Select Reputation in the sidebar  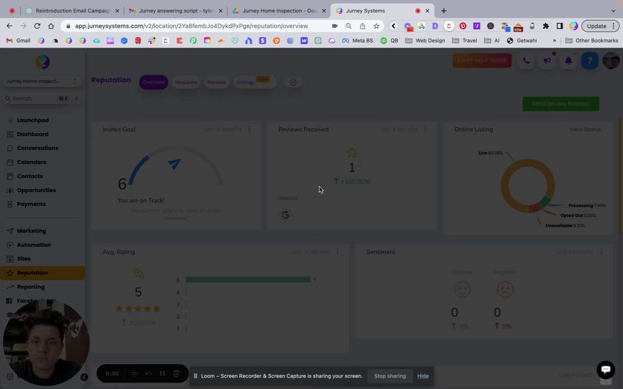43,273
